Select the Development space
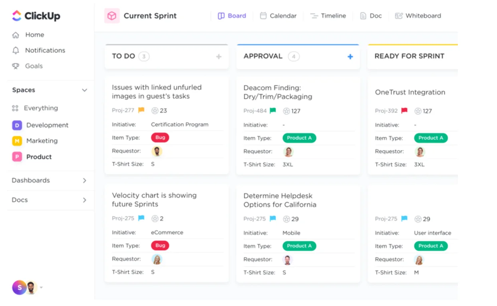This screenshot has height=306, width=497. 47,125
